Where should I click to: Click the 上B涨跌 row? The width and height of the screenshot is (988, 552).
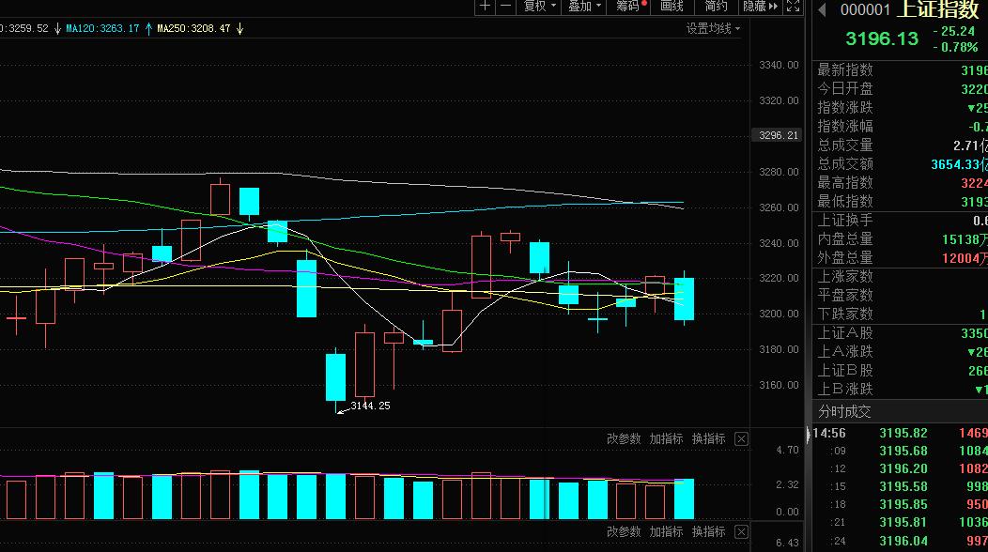coord(903,389)
